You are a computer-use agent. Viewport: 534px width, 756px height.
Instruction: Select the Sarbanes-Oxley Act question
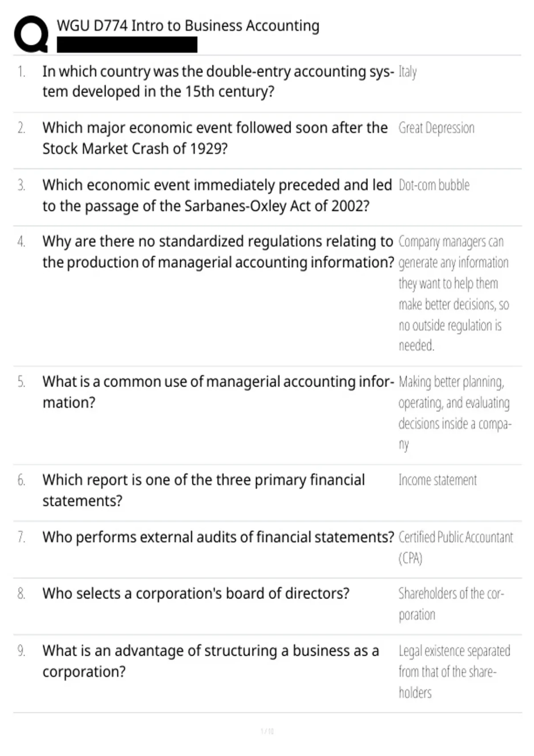point(217,195)
